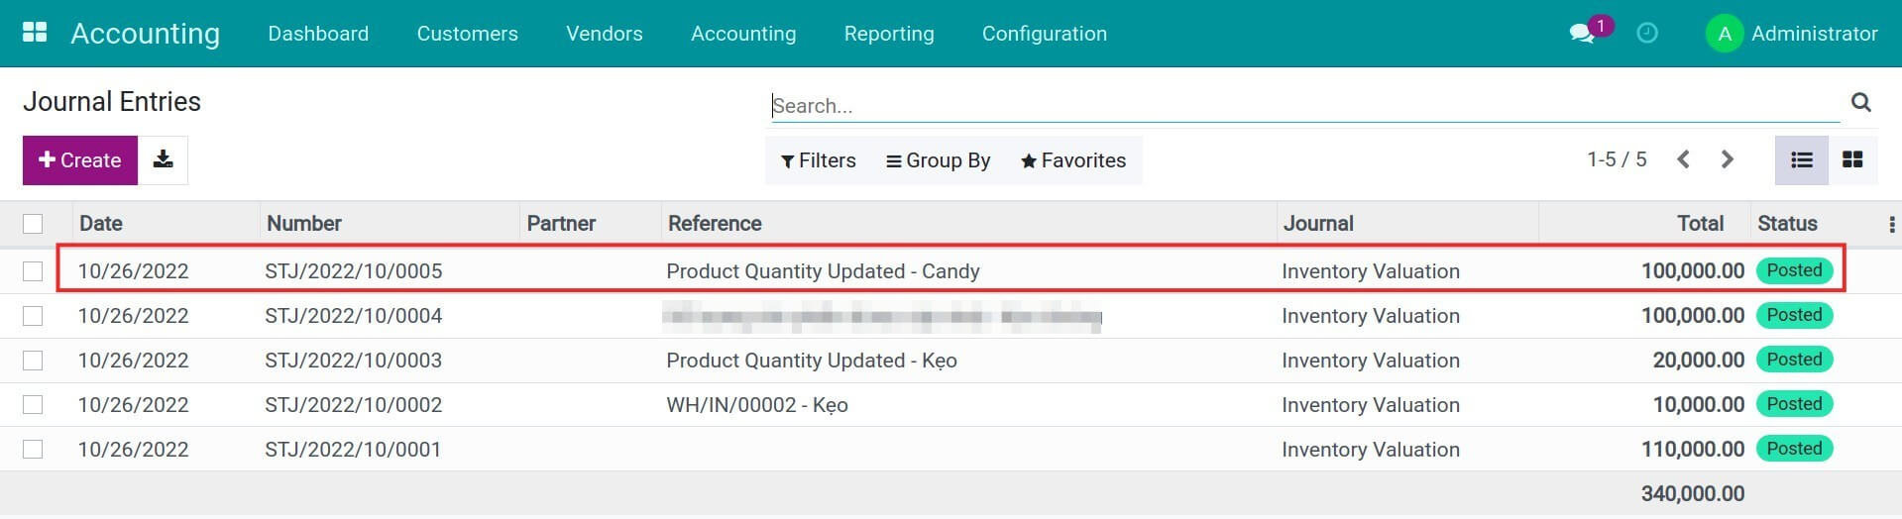
Task: Click into the Search field
Action: [1303, 106]
